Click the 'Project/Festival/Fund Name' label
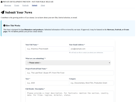Screen dimensions: 136x102 tap(36, 69)
